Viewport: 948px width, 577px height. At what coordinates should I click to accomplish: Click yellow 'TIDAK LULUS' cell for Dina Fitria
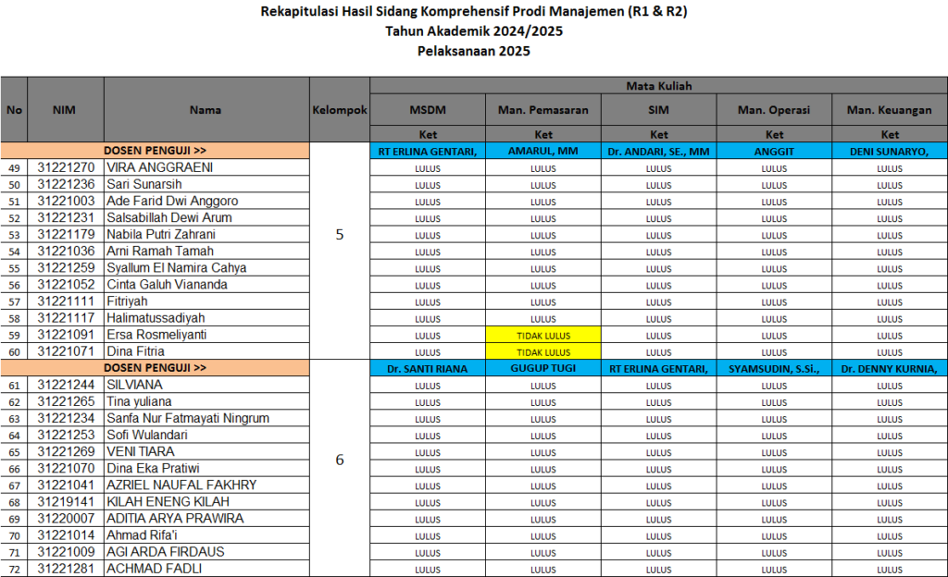point(543,352)
